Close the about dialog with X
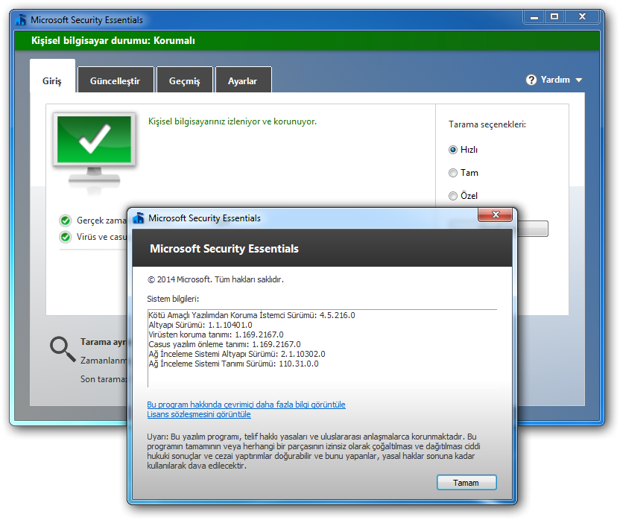Image resolution: width=620 pixels, height=520 pixels. 495,215
